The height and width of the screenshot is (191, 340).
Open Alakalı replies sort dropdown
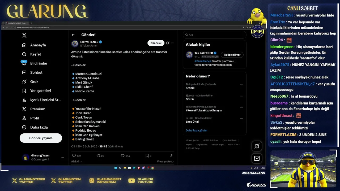76,162
